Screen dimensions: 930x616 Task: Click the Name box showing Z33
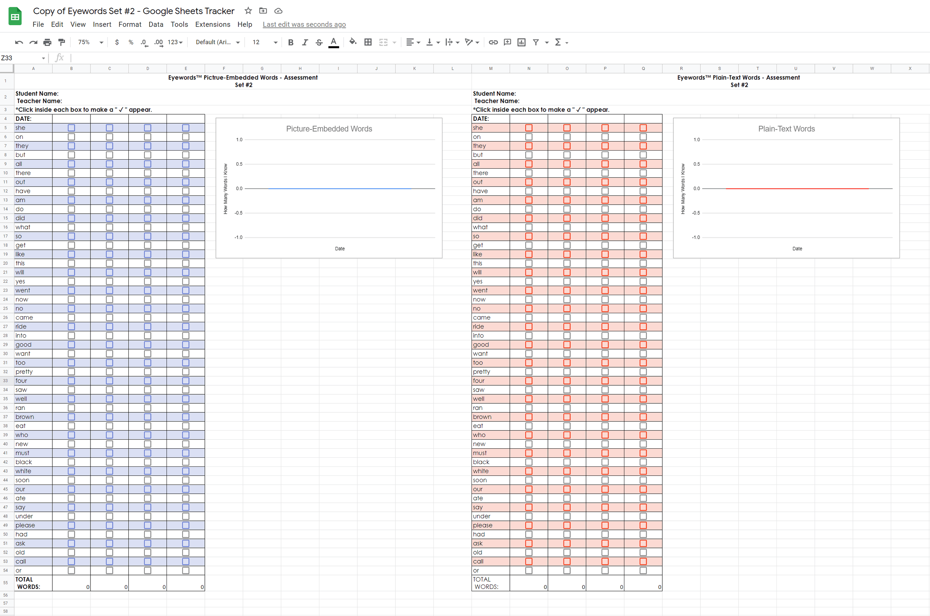tap(23, 58)
